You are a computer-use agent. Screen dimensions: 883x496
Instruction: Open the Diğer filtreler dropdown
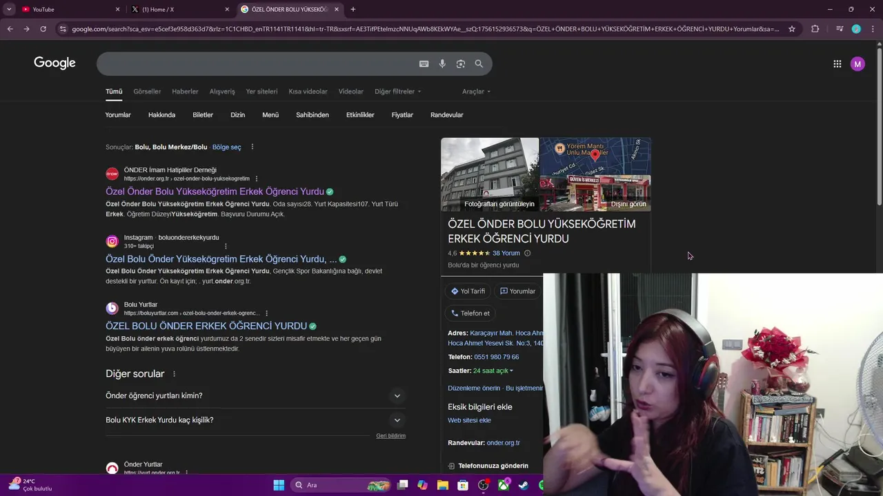pyautogui.click(x=397, y=92)
